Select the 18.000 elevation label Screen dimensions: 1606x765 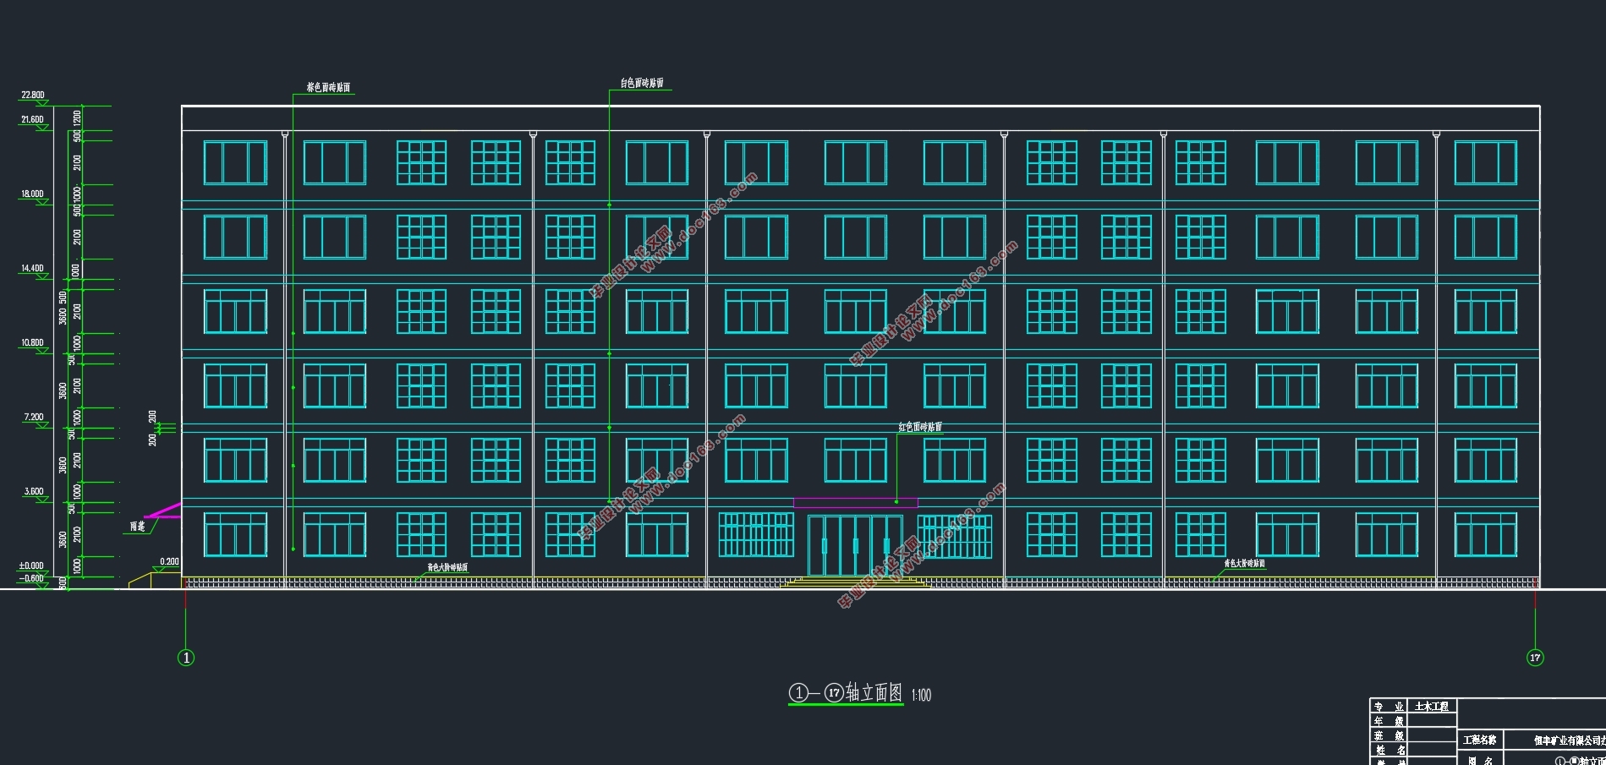coord(32,194)
